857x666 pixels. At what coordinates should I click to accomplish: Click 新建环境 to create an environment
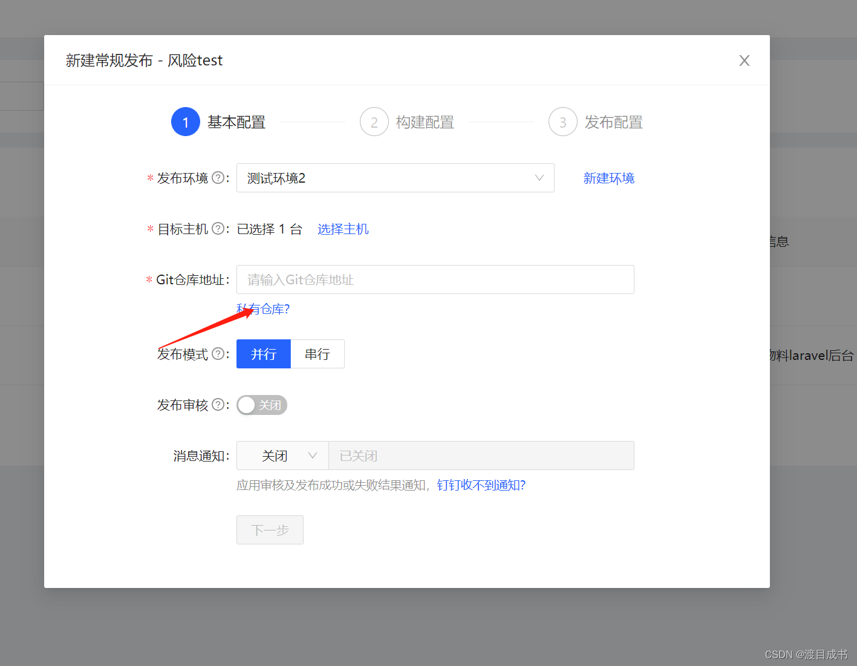click(x=609, y=177)
